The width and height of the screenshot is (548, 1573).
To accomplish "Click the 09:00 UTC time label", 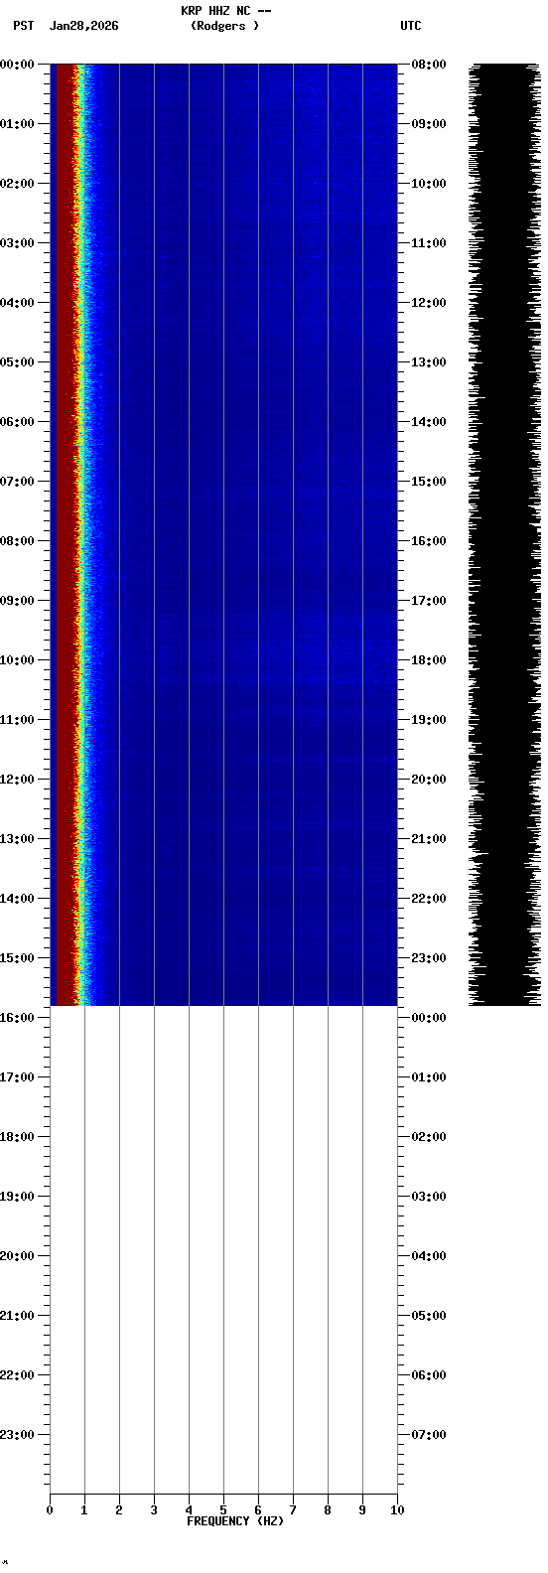I will coord(428,124).
